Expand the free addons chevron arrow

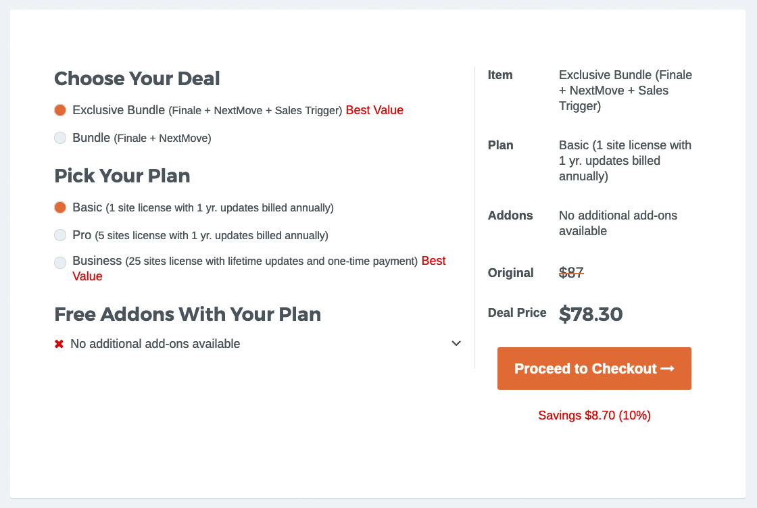point(456,343)
